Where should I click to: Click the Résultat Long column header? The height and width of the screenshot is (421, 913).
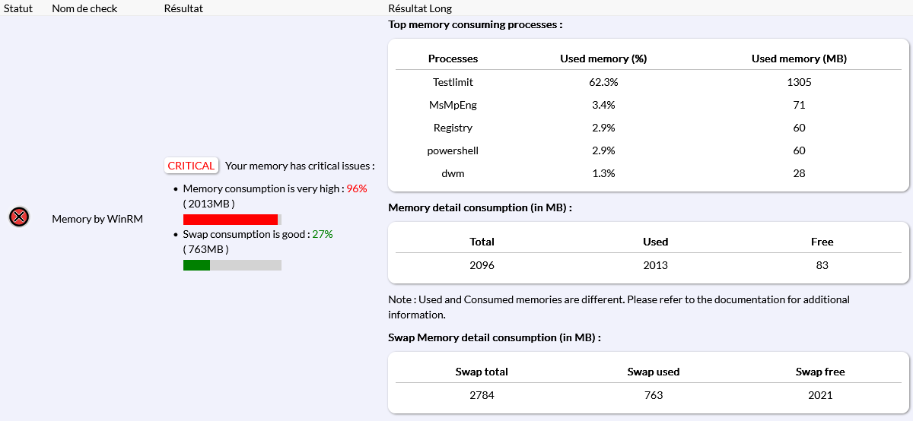420,8
